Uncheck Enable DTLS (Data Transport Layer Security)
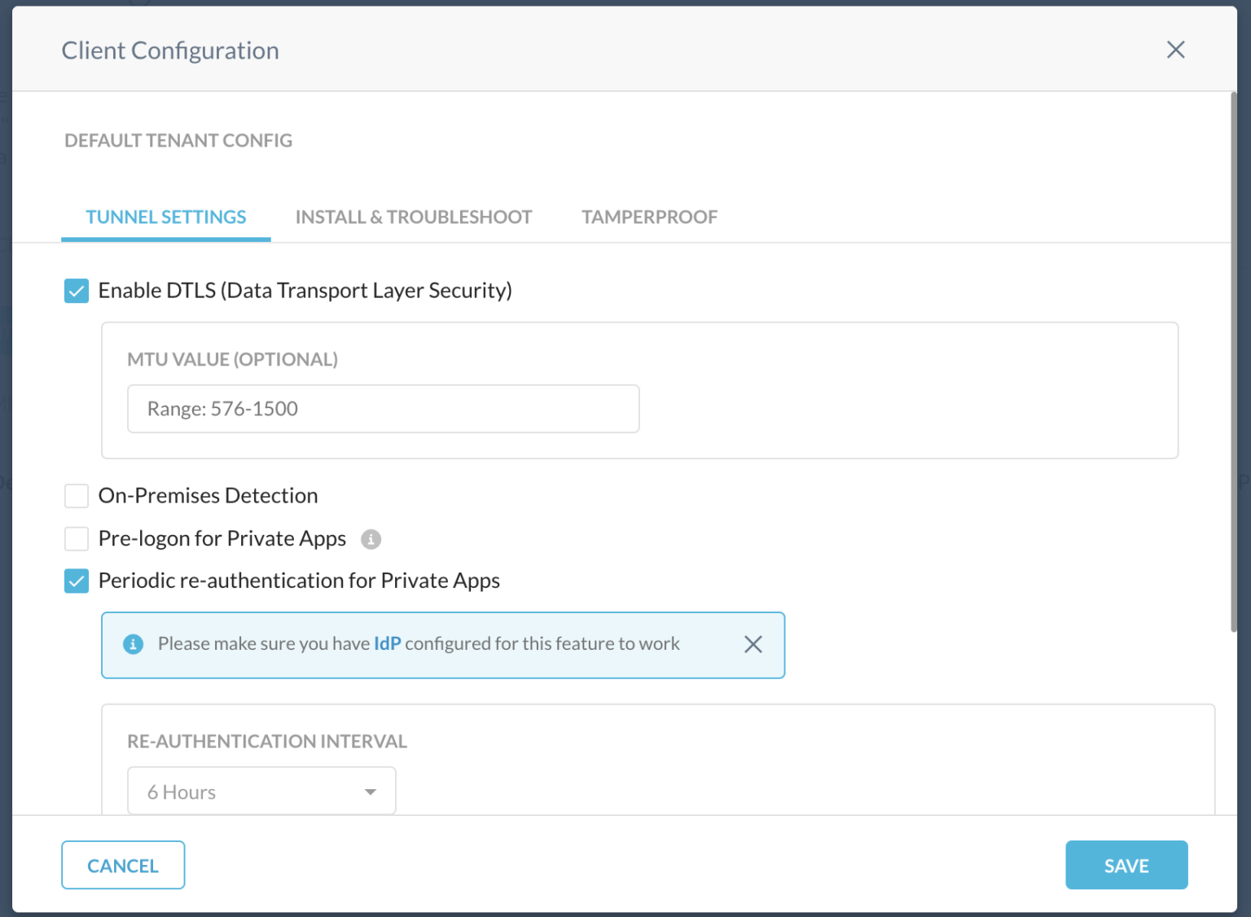Image resolution: width=1251 pixels, height=917 pixels. point(76,290)
